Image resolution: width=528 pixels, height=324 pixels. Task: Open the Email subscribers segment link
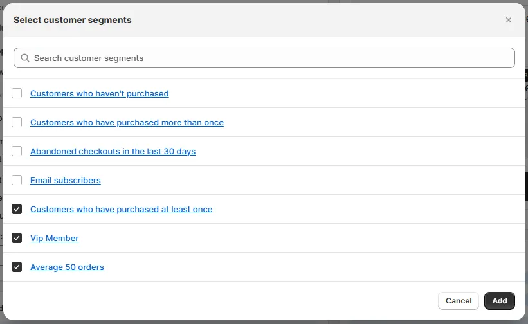(65, 180)
